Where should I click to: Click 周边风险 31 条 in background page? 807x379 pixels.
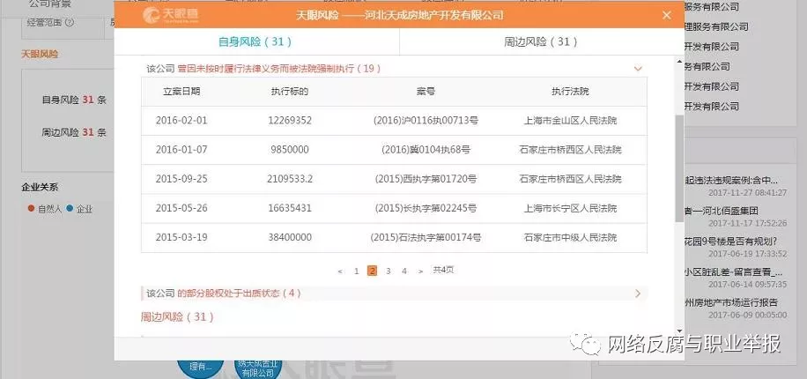[x=74, y=132]
